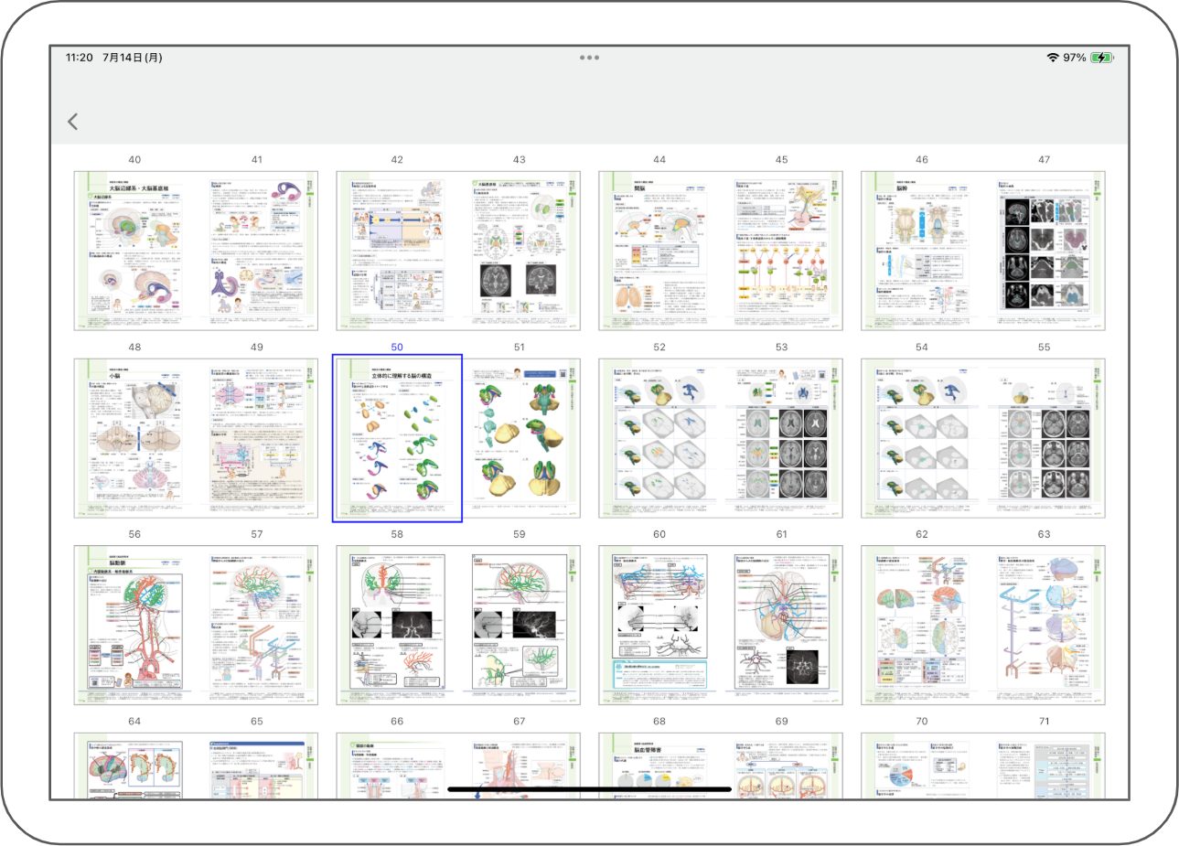Viewport: 1179px width, 846px height.
Task: Tap the page number label 47
Action: (x=1045, y=159)
